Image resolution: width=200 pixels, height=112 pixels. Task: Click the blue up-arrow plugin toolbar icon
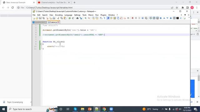[164, 18]
